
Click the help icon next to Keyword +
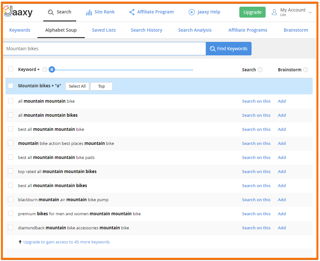coord(45,70)
